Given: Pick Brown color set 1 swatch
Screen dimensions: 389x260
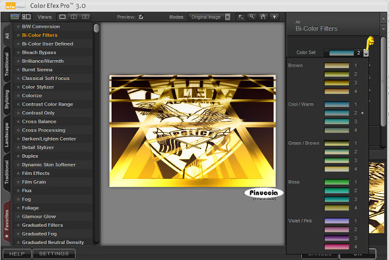Looking at the screenshot, I should pyautogui.click(x=336, y=66).
